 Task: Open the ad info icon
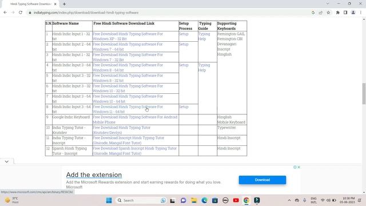pyautogui.click(x=295, y=167)
